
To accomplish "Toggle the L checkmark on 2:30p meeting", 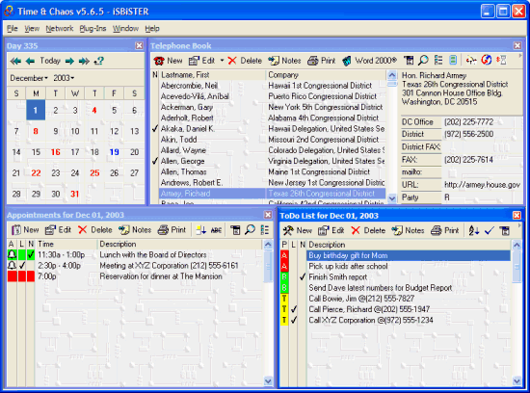I will point(22,266).
